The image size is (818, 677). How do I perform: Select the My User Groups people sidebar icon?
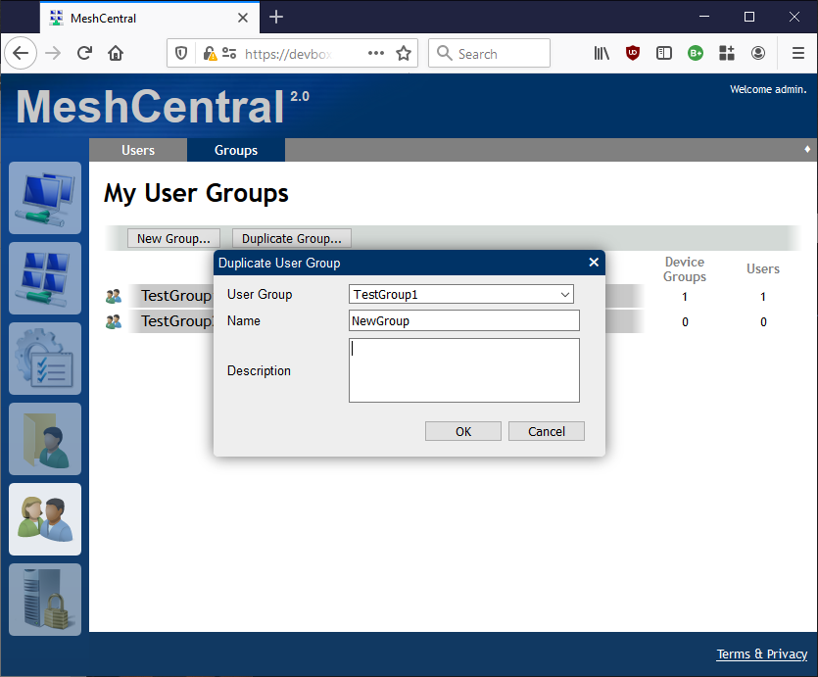coord(45,518)
